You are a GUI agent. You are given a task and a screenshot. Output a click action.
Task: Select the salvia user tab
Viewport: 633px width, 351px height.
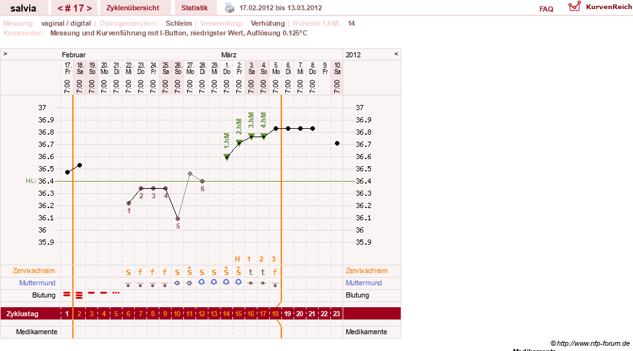pos(23,8)
